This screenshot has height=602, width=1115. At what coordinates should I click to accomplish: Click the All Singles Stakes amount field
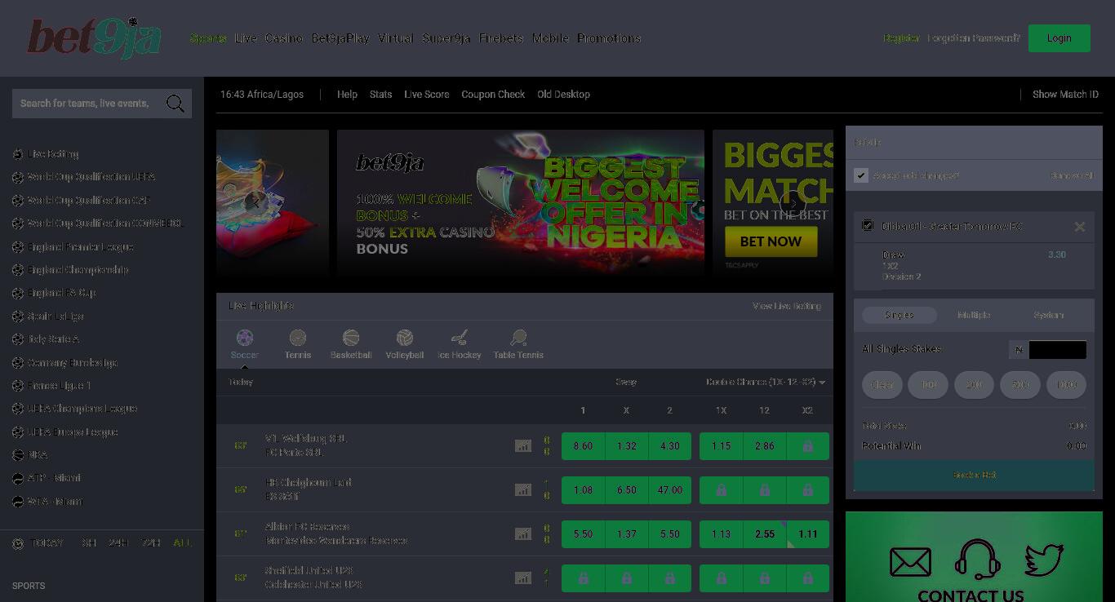[x=1058, y=350]
